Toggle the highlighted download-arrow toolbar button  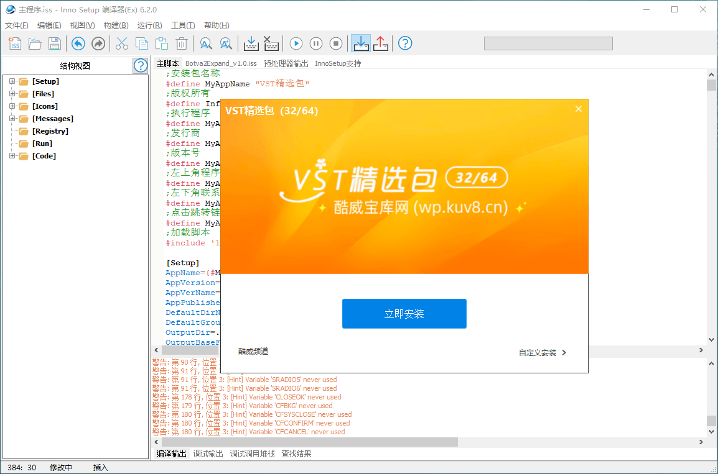pyautogui.click(x=361, y=43)
